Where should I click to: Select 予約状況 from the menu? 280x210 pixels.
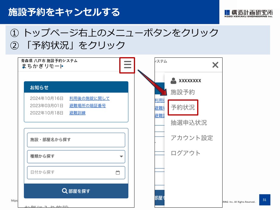pyautogui.click(x=183, y=107)
